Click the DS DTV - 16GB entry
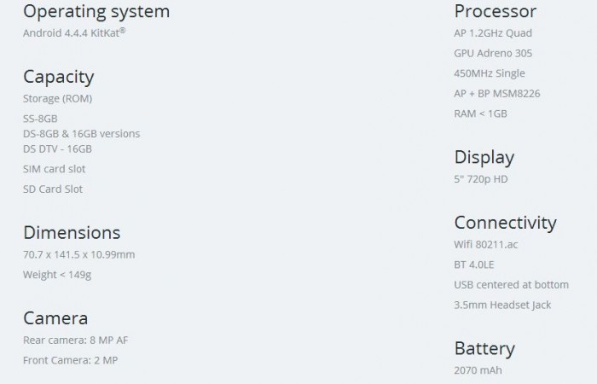 click(x=57, y=148)
